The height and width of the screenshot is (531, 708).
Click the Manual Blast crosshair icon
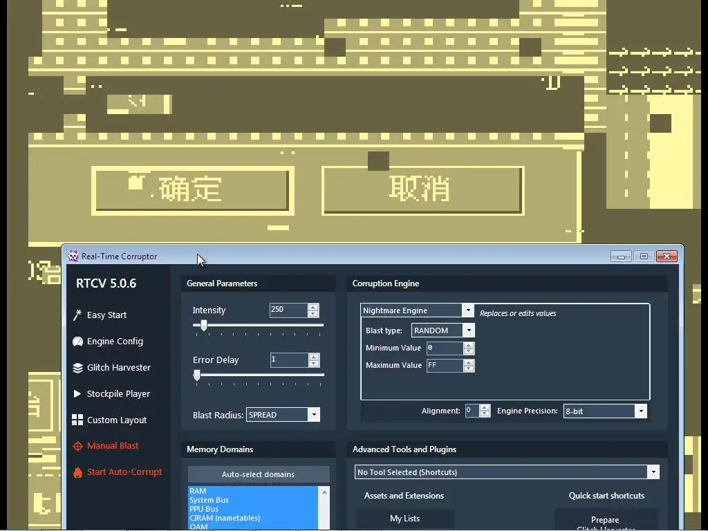click(77, 446)
